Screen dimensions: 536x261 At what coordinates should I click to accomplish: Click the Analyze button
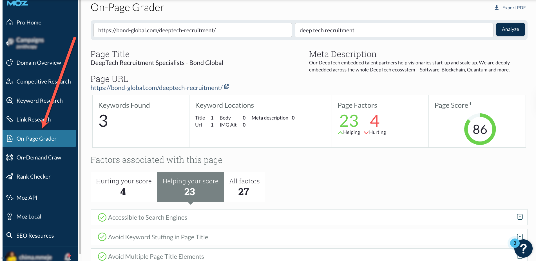[x=510, y=30]
